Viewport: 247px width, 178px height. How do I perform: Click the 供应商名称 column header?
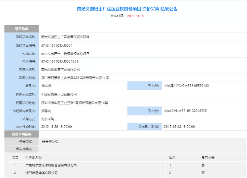click(34, 158)
